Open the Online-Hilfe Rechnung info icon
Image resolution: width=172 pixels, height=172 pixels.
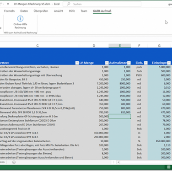click(20, 19)
